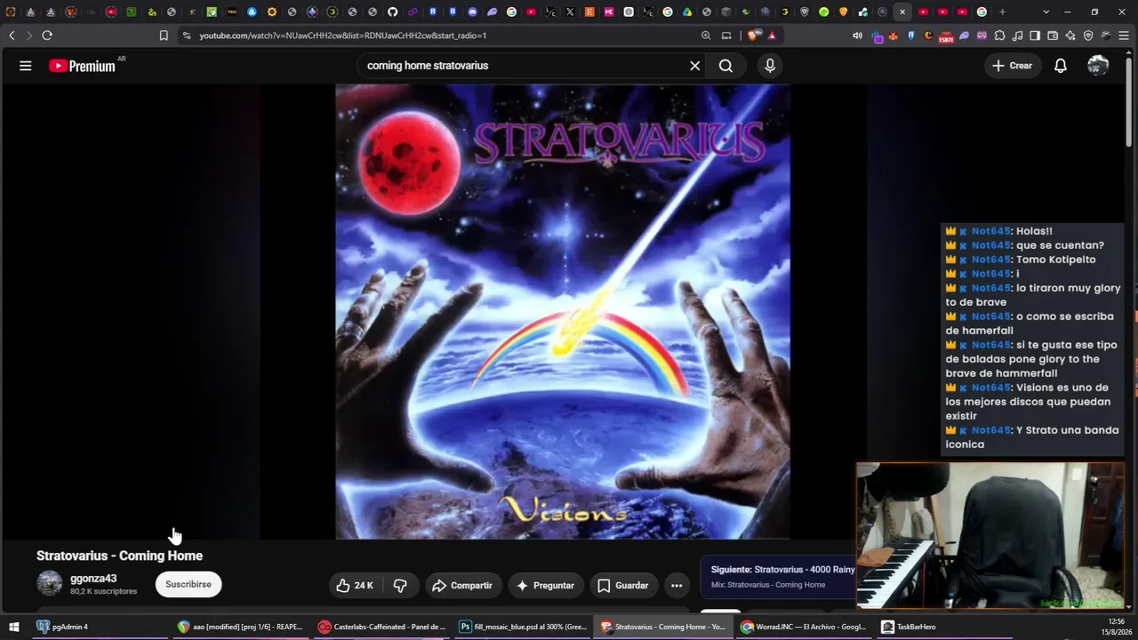Subscribe to ggonza43 channel
The width and height of the screenshot is (1138, 640).
(x=188, y=584)
